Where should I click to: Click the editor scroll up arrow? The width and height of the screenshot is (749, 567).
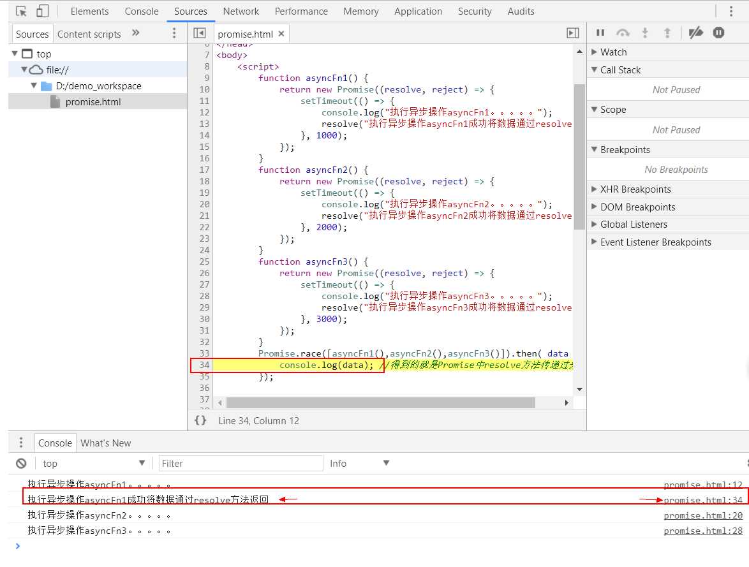tap(579, 51)
